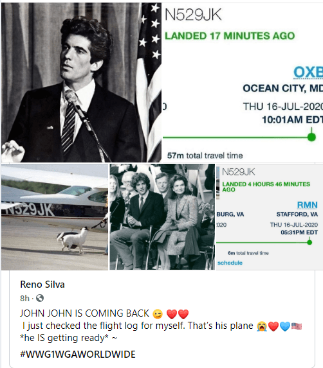323x368 pixels.
Task: Click the green arrival dot on Ocean City timeline
Action: click(311, 137)
